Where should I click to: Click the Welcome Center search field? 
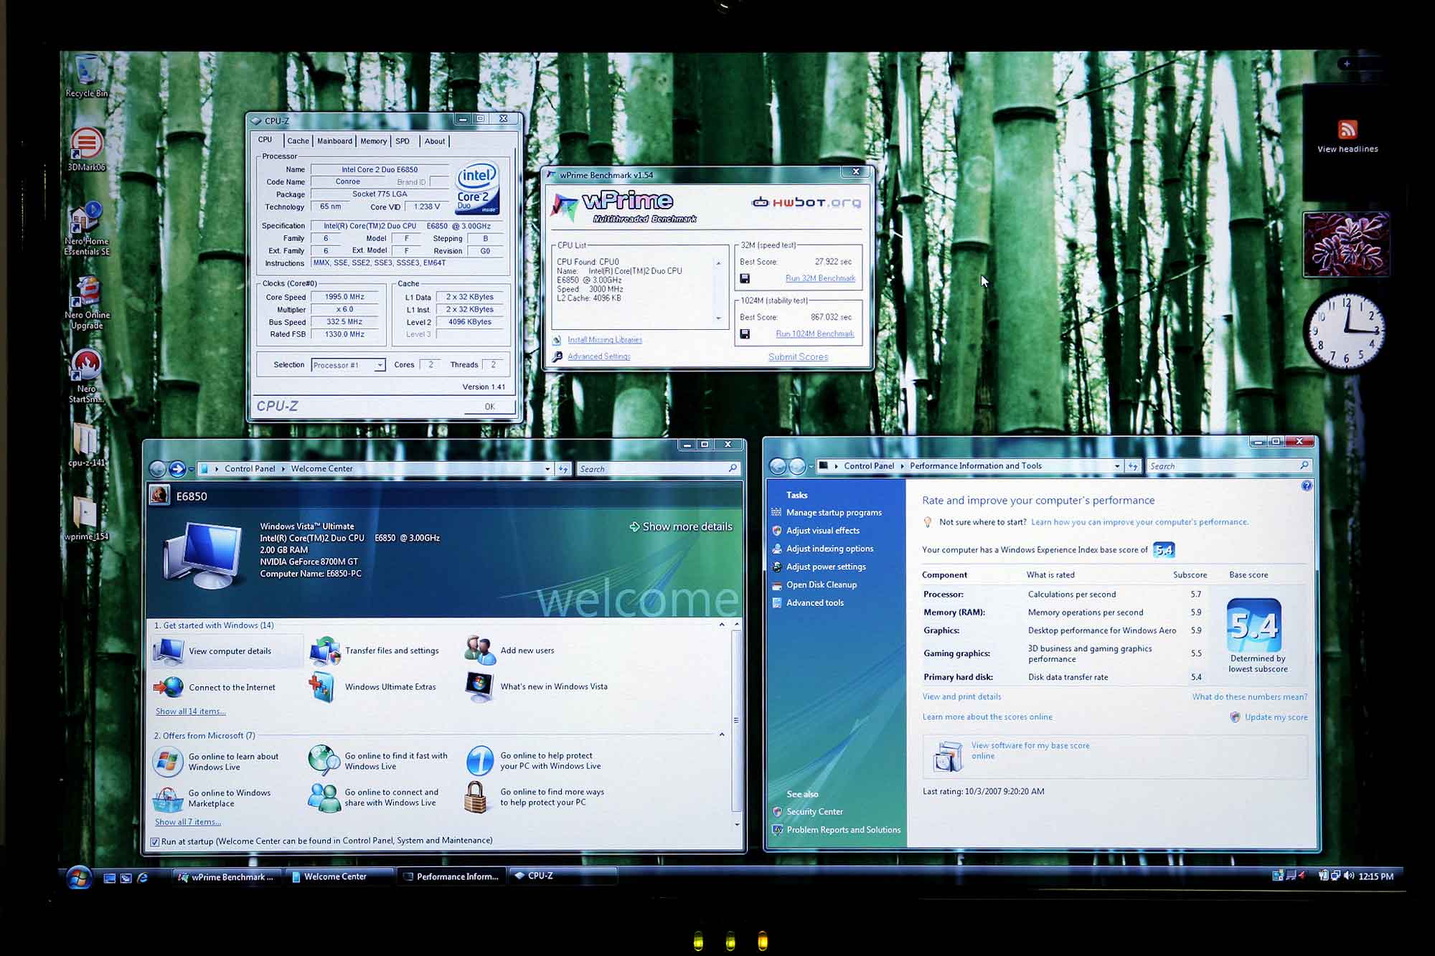point(658,469)
